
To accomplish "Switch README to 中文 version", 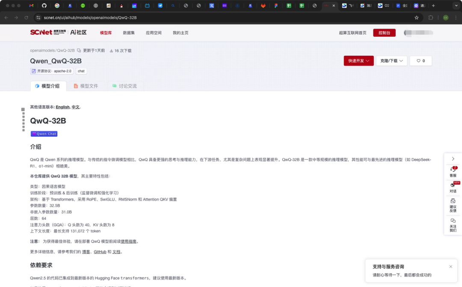I will pos(75,107).
